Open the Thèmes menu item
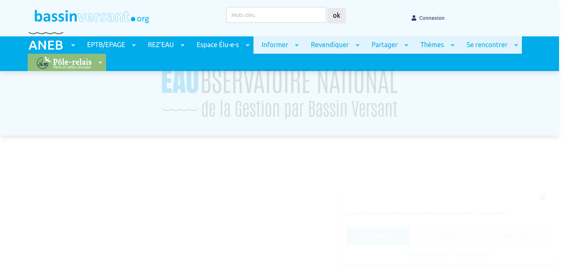 tap(432, 45)
